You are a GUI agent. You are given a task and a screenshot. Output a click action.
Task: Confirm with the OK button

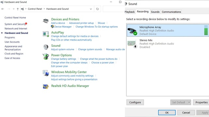pos(167,113)
